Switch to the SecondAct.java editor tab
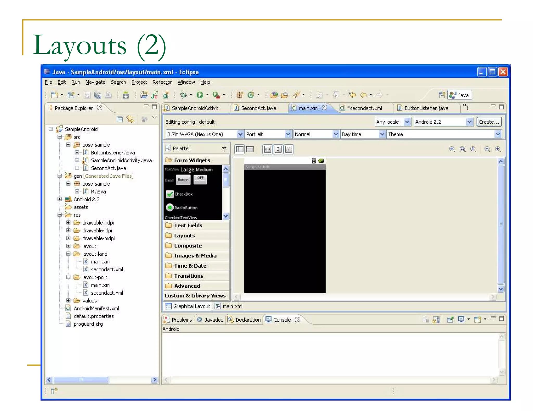 coord(258,108)
